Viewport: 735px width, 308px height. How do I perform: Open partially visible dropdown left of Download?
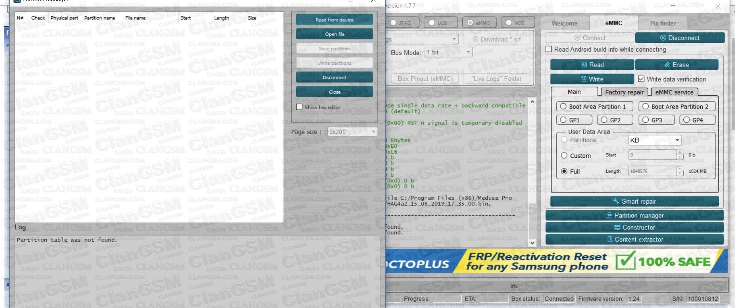[422, 39]
